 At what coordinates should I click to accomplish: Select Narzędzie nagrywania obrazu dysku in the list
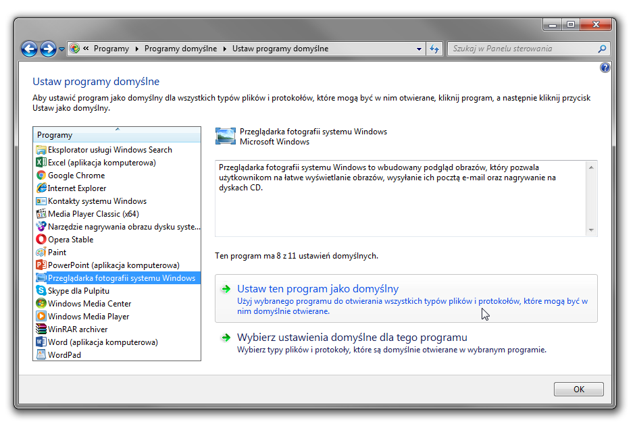117,227
